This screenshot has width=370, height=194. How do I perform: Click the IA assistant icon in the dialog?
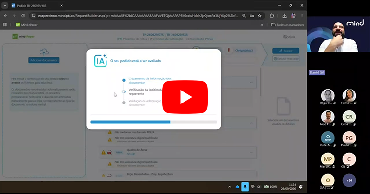point(101,61)
